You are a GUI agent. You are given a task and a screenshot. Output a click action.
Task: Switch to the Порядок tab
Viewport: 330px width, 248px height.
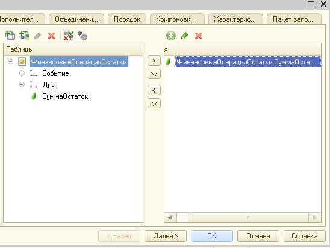127,19
